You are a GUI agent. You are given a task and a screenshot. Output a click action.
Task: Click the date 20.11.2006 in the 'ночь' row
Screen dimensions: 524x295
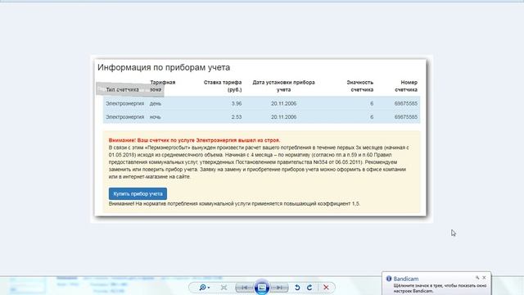point(284,117)
